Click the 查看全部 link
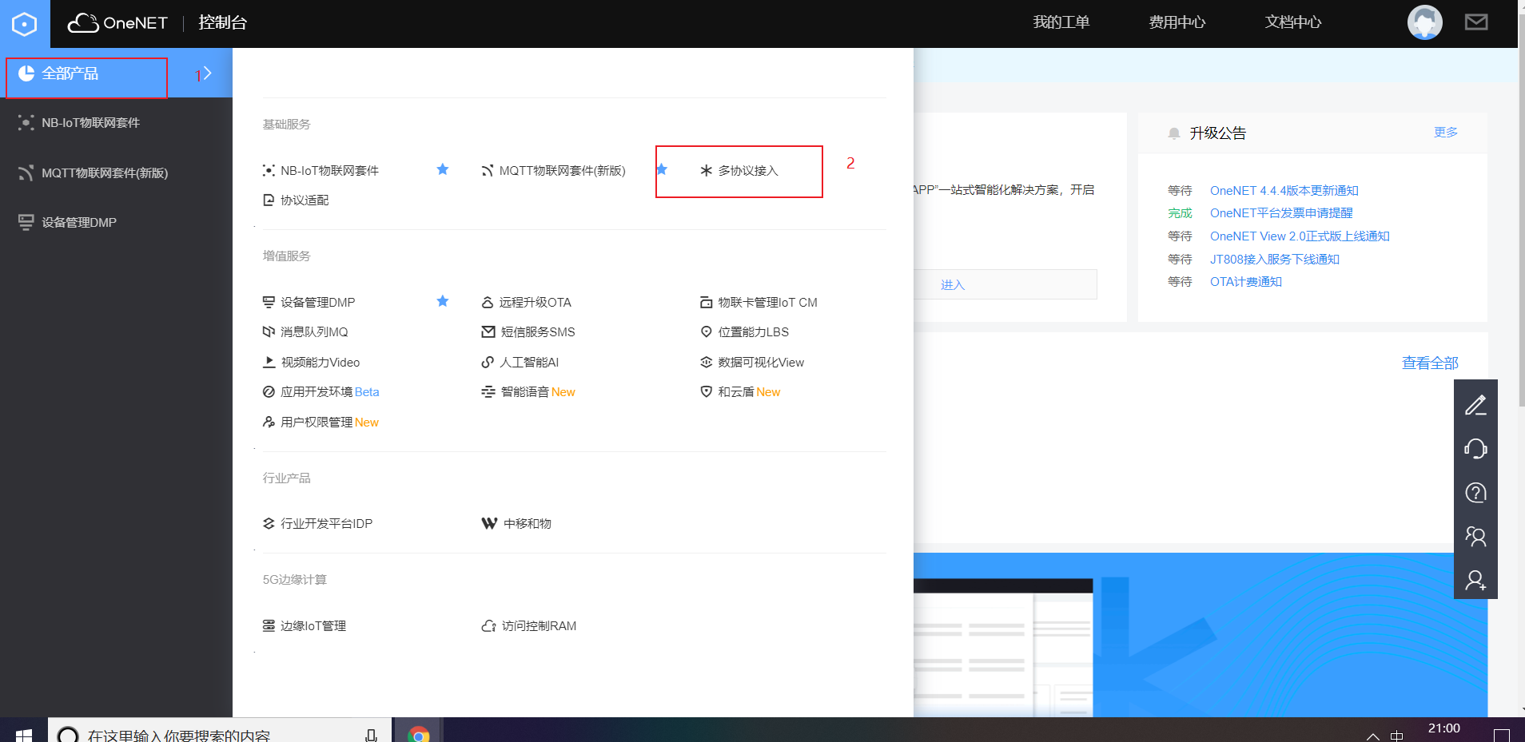1525x742 pixels. point(1430,363)
